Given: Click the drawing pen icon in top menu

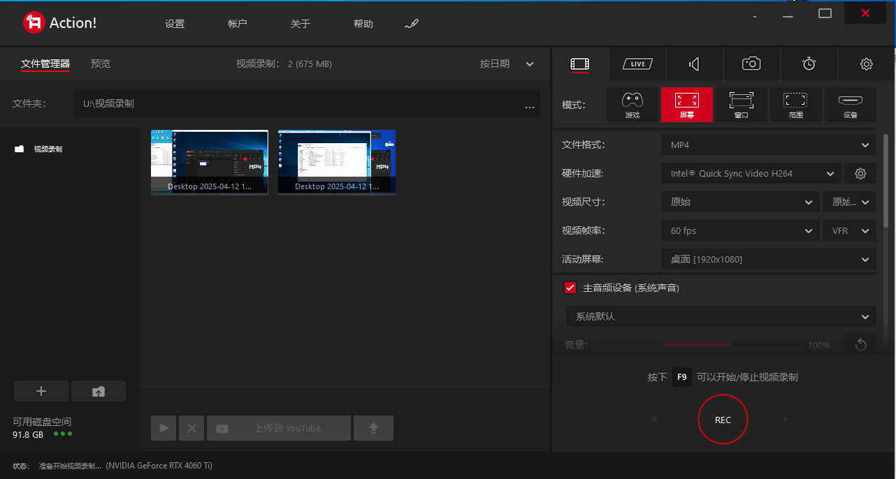Looking at the screenshot, I should click(412, 24).
